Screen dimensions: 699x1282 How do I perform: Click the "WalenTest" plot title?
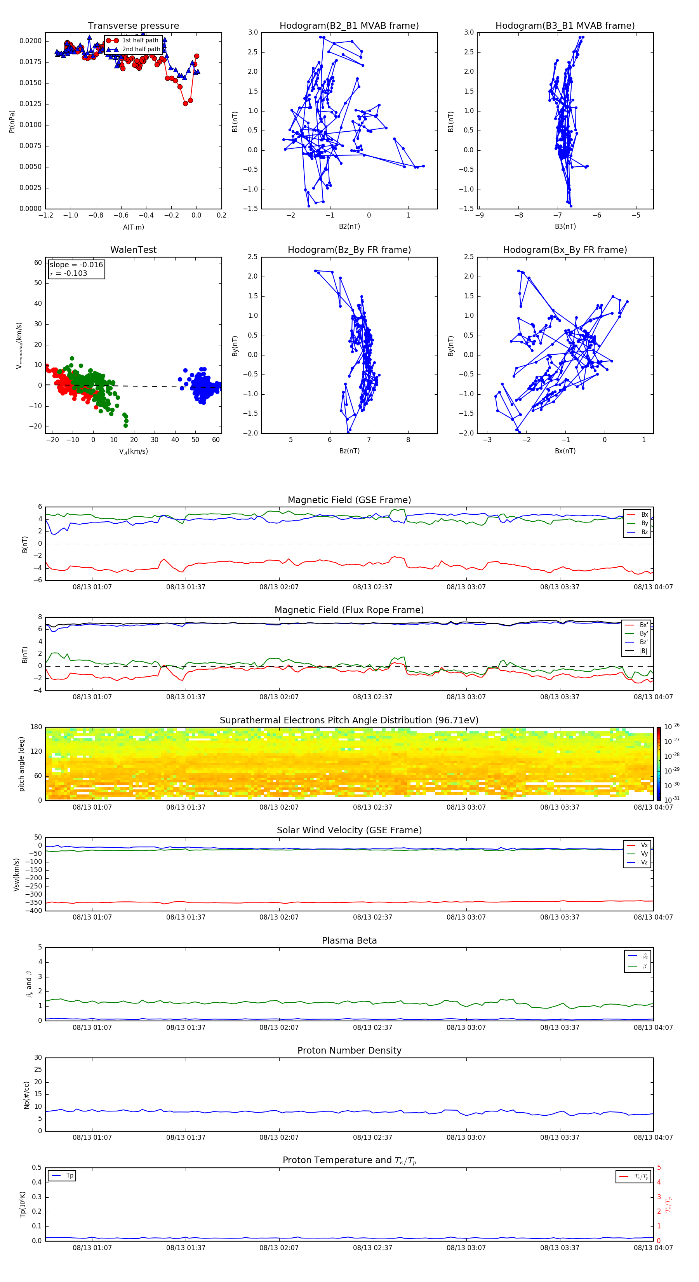(133, 250)
